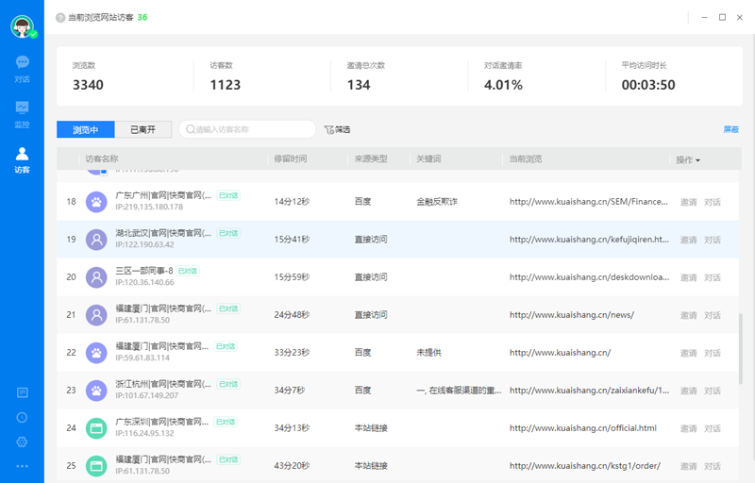755x483 pixels.
Task: Click the help question mark icon beside 当前浏览网站访客
Action: tap(61, 18)
